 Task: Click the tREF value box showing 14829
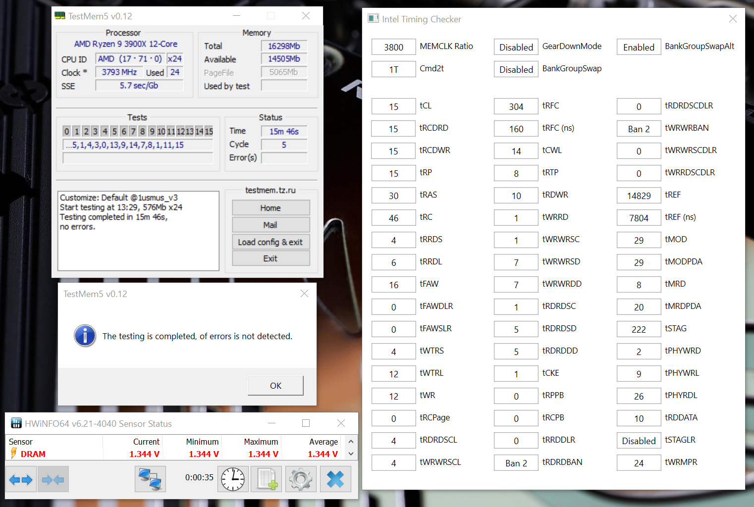(639, 196)
